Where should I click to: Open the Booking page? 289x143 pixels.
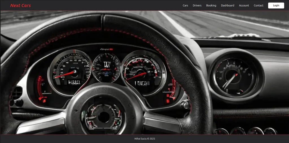click(x=211, y=6)
